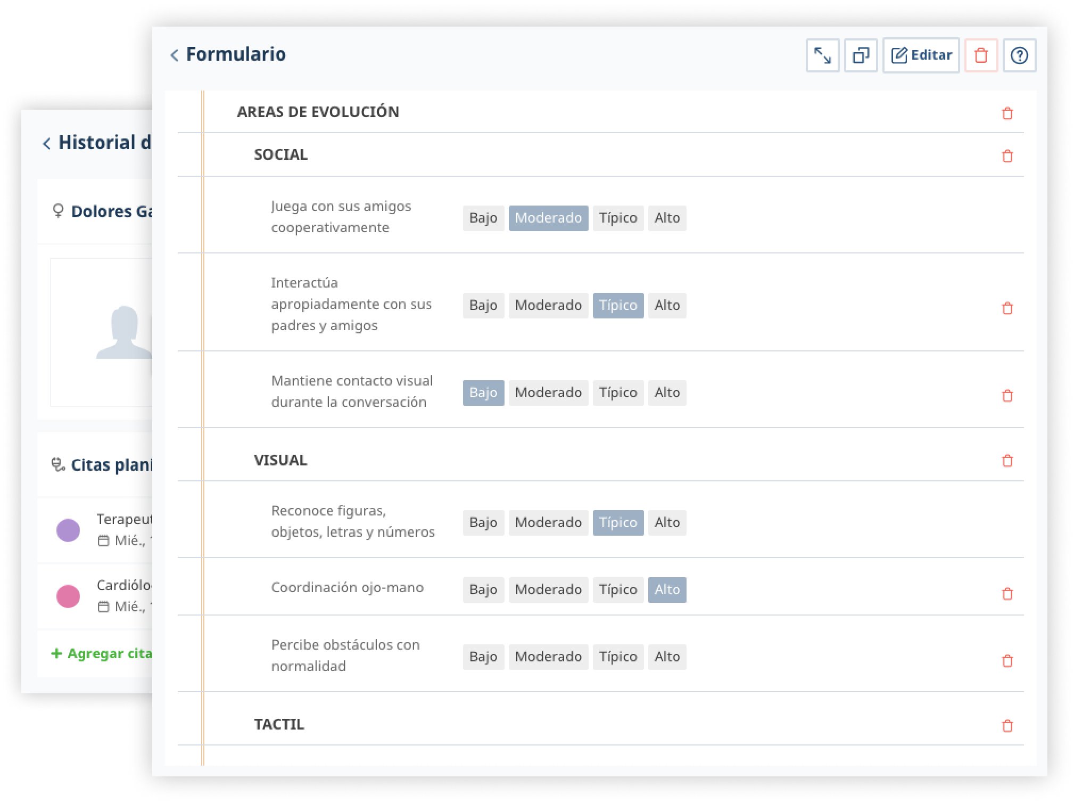Click the red trash icon beside Editar

pyautogui.click(x=980, y=55)
